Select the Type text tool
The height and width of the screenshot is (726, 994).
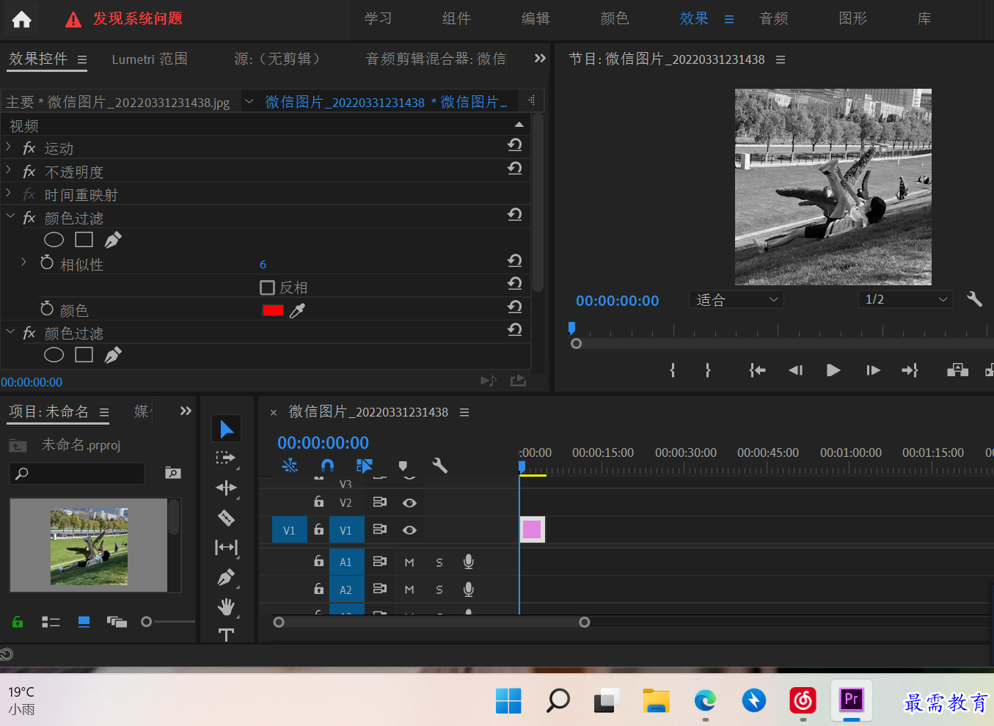(226, 634)
